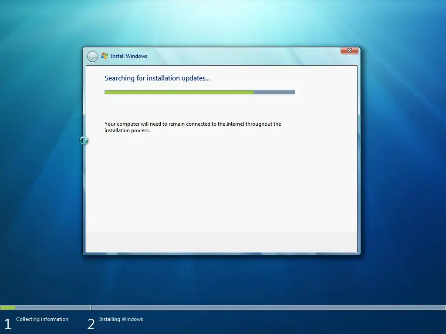Click the green installation updates progress bar
Image resolution: width=446 pixels, height=334 pixels.
[199, 92]
